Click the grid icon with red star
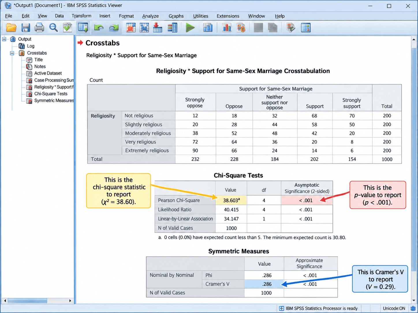 [131, 28]
